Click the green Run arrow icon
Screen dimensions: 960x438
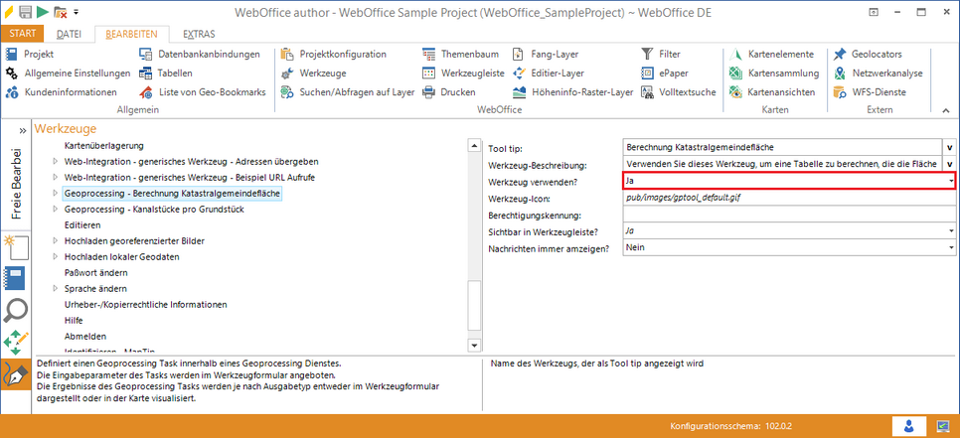pyautogui.click(x=43, y=11)
